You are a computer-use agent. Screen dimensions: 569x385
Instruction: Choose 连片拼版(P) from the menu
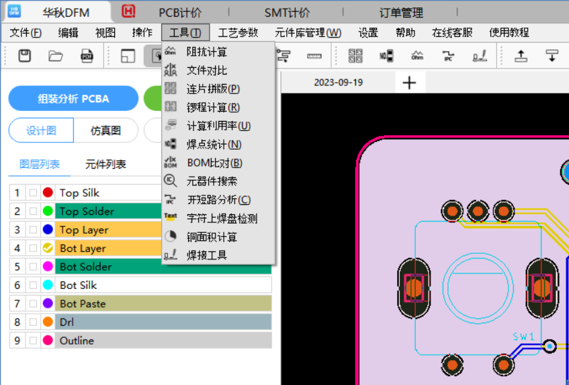[218, 89]
